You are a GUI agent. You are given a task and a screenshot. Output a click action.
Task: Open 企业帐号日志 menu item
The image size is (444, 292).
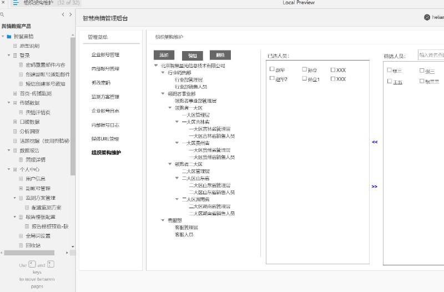[x=105, y=110]
